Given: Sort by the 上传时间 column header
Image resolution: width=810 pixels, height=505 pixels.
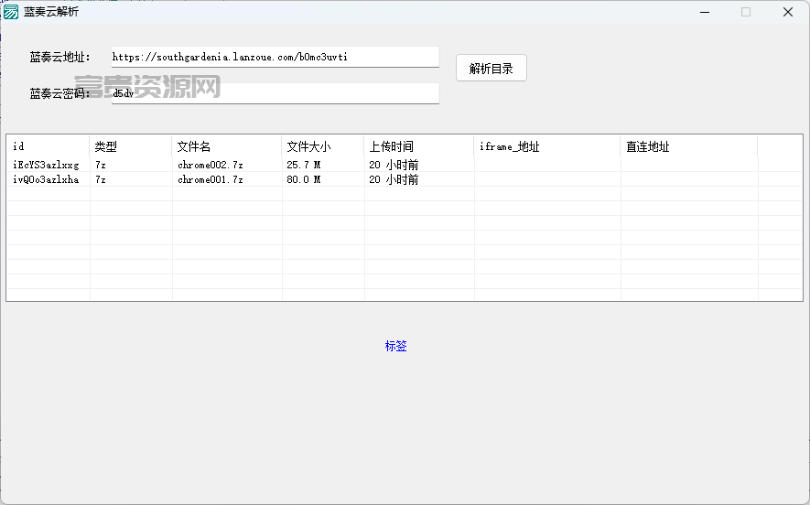Looking at the screenshot, I should pyautogui.click(x=419, y=146).
